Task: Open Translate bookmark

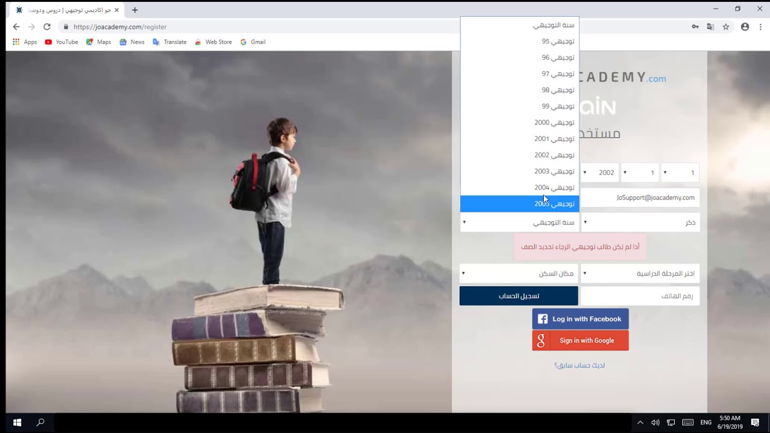Action: coord(170,42)
